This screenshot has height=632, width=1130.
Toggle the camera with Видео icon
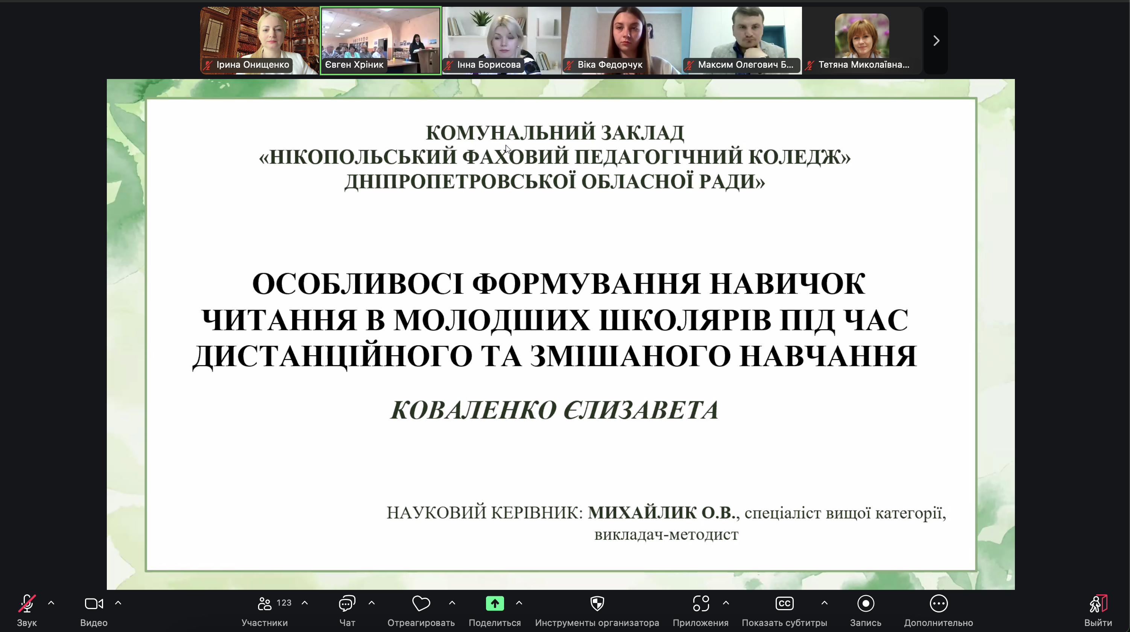(x=93, y=604)
